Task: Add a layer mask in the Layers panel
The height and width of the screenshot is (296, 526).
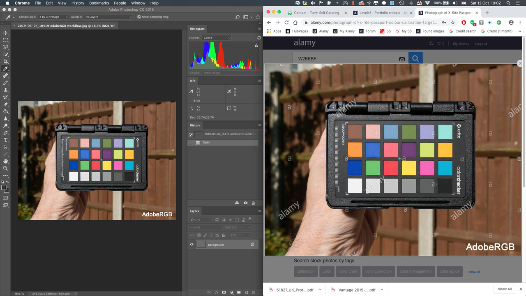Action: click(224, 292)
